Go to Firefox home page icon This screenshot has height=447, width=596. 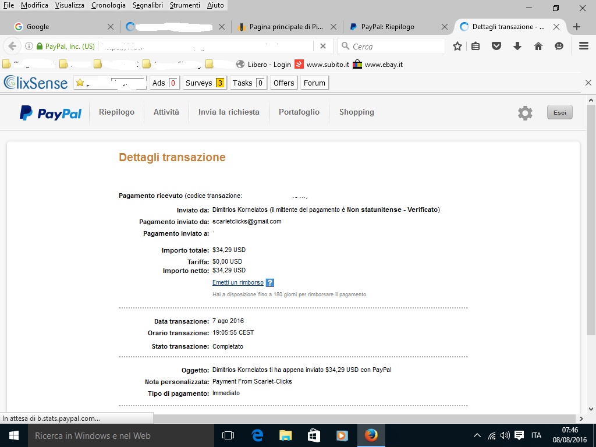[x=538, y=47]
